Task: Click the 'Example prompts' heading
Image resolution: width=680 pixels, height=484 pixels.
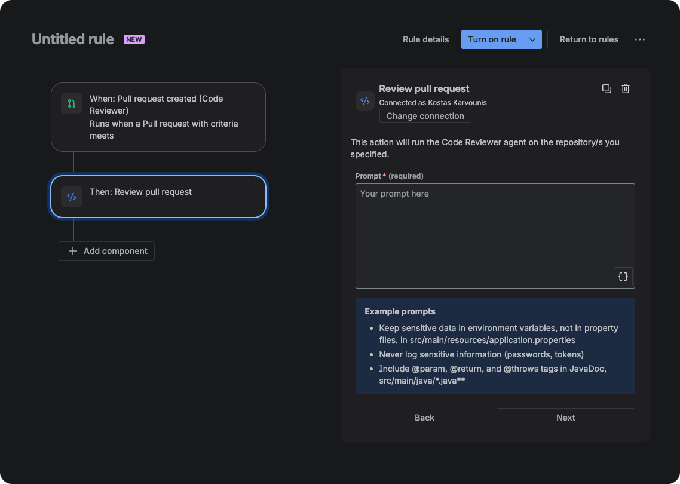Action: [x=400, y=311]
